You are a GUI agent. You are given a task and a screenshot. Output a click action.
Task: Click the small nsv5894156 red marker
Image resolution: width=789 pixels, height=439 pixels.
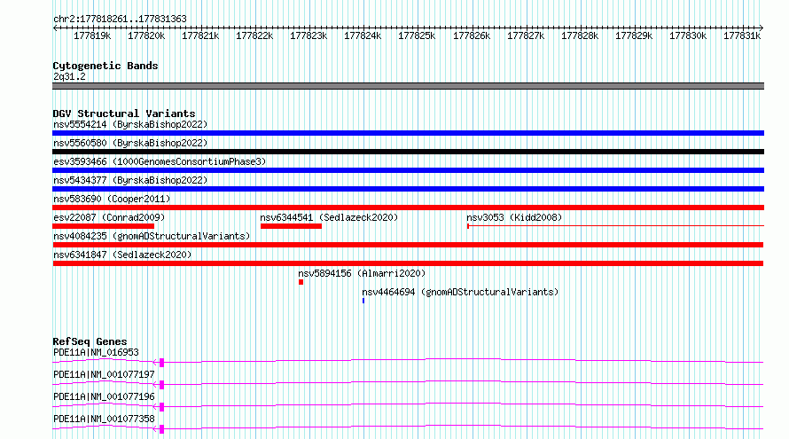click(x=301, y=282)
